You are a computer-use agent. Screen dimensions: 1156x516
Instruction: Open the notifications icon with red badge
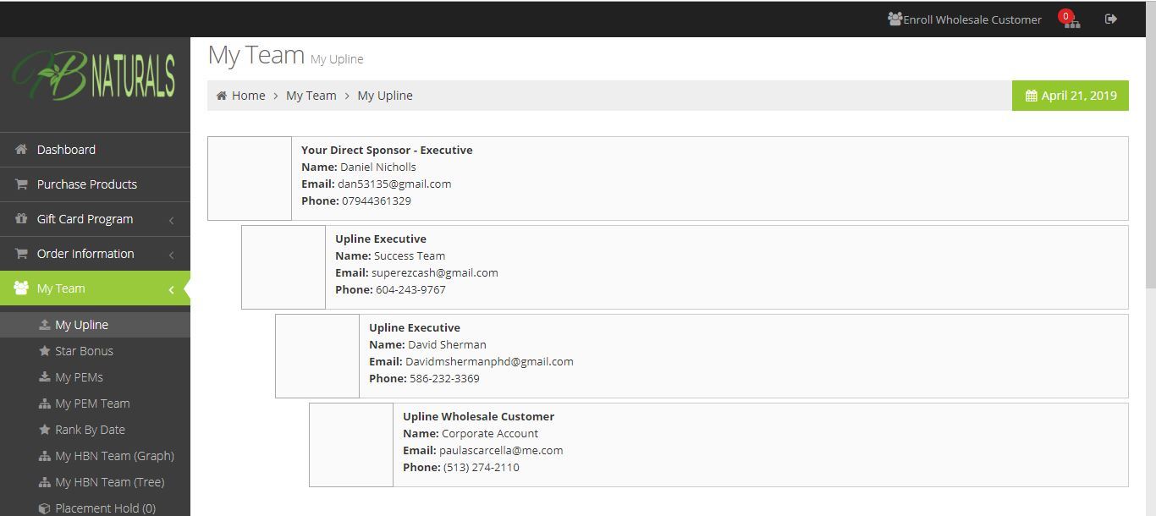[1070, 19]
